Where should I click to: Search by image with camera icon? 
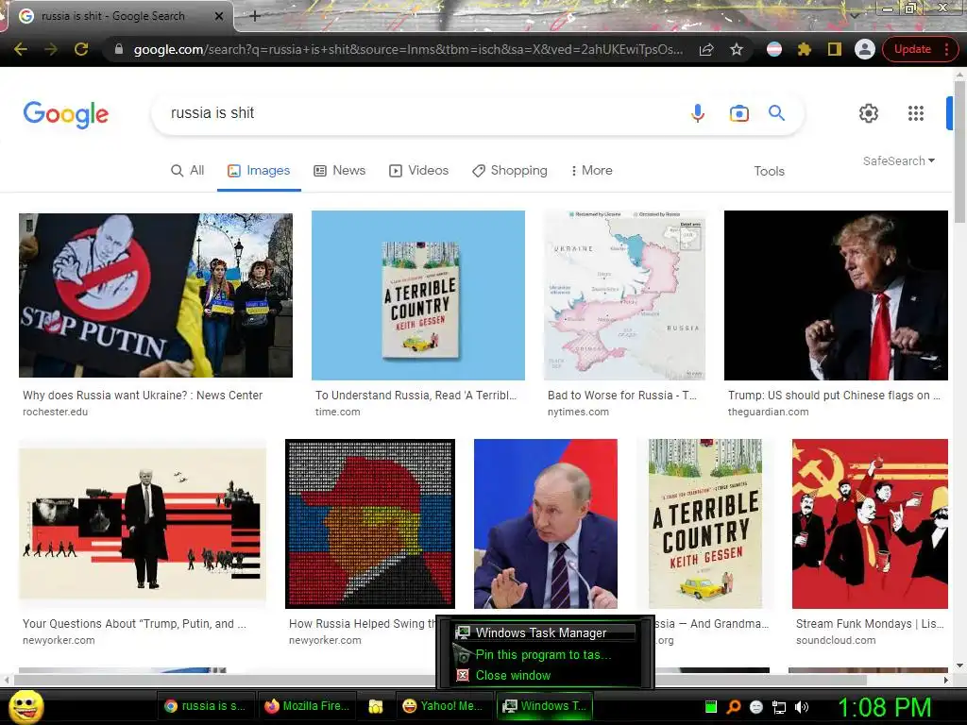(x=738, y=113)
